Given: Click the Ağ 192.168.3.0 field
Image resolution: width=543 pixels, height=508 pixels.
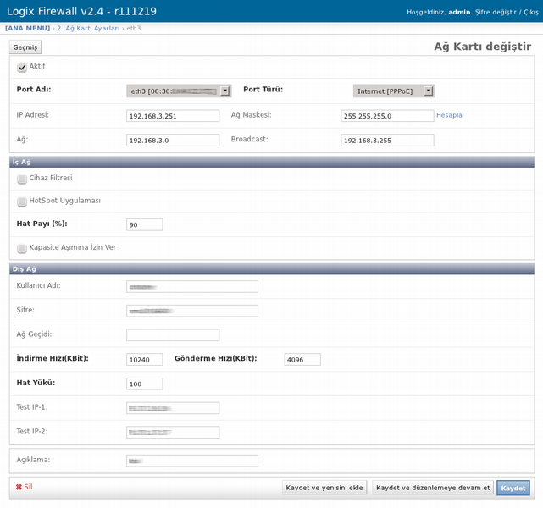Looking at the screenshot, I should click(173, 141).
